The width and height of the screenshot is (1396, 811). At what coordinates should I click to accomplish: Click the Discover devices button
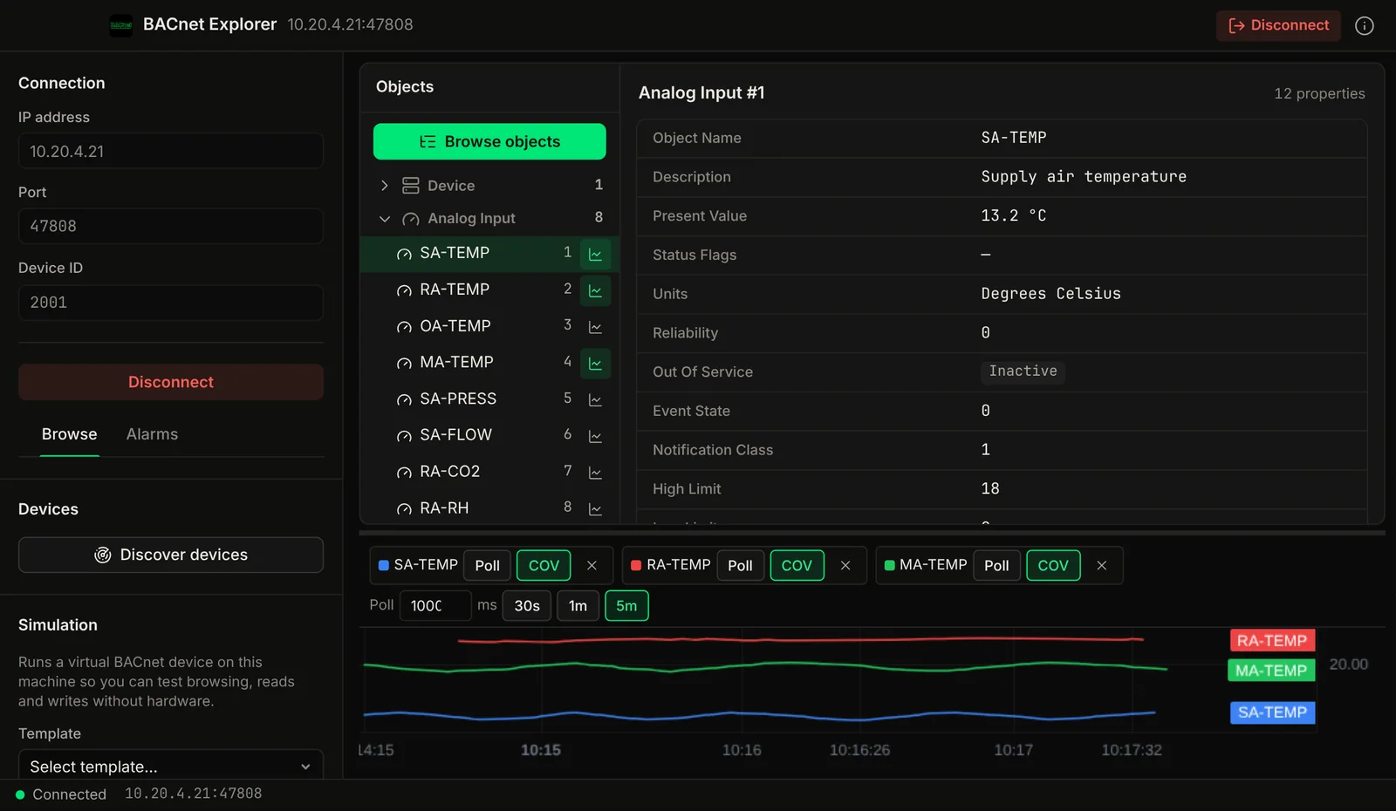click(171, 555)
